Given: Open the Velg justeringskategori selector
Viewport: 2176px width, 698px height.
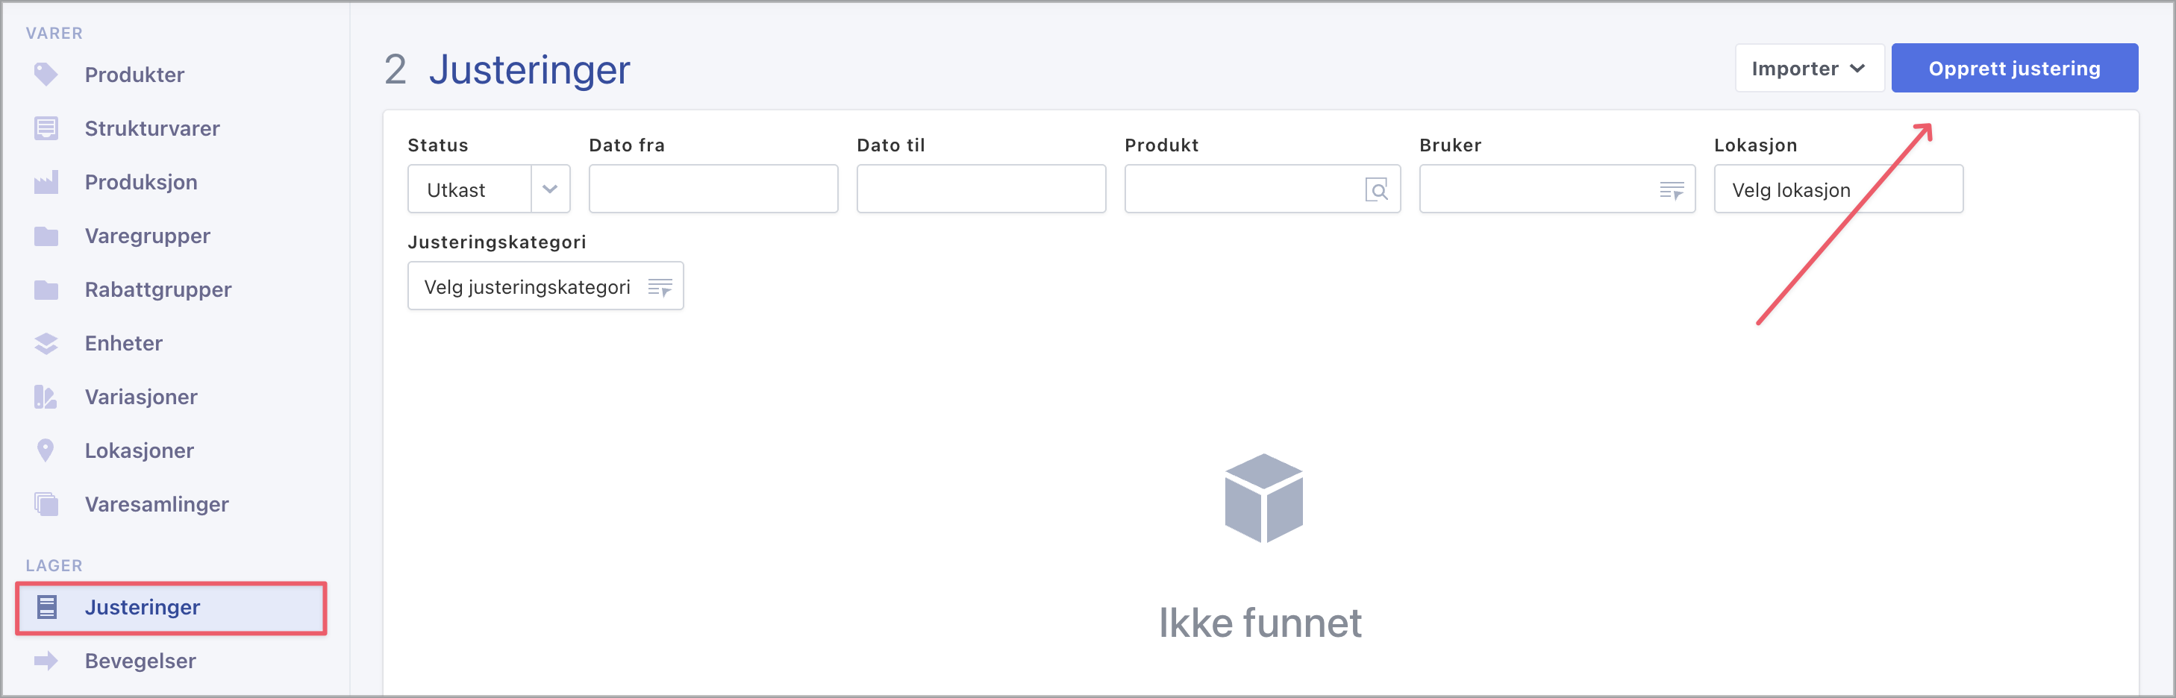Looking at the screenshot, I should pyautogui.click(x=545, y=287).
